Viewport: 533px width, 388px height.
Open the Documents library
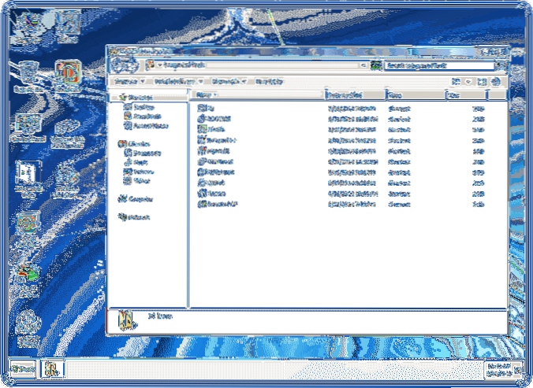tap(143, 153)
